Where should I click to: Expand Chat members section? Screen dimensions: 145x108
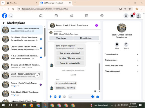pyautogui.click(x=122, y=60)
